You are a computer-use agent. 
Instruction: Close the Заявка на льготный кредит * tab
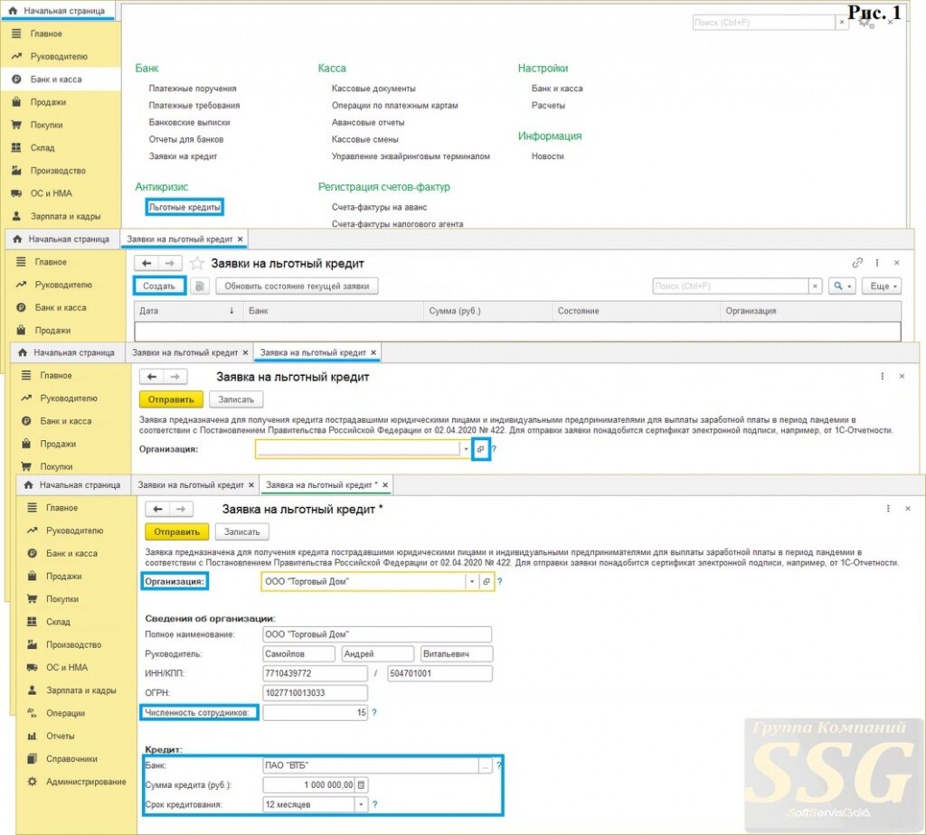(x=385, y=485)
